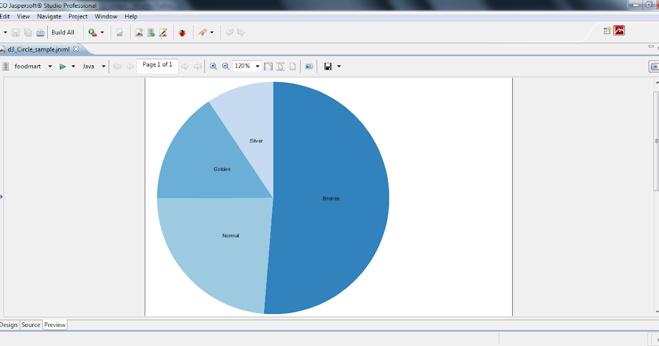The image size is (659, 346).
Task: Select the Zoom In magnifier icon
Action: 214,66
